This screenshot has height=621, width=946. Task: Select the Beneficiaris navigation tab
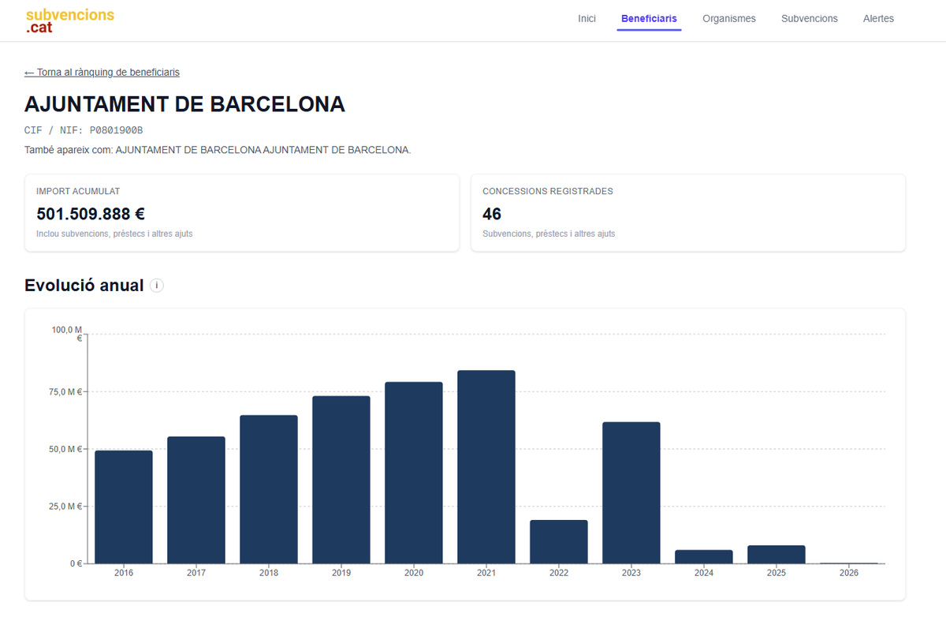(649, 18)
